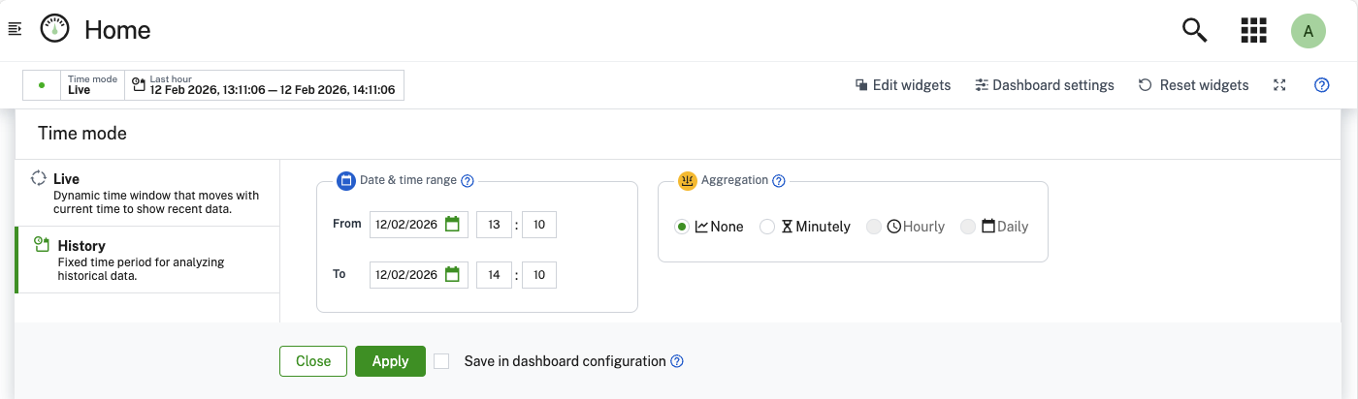The image size is (1358, 399).
Task: Click the fullscreen expand icon
Action: [1279, 85]
